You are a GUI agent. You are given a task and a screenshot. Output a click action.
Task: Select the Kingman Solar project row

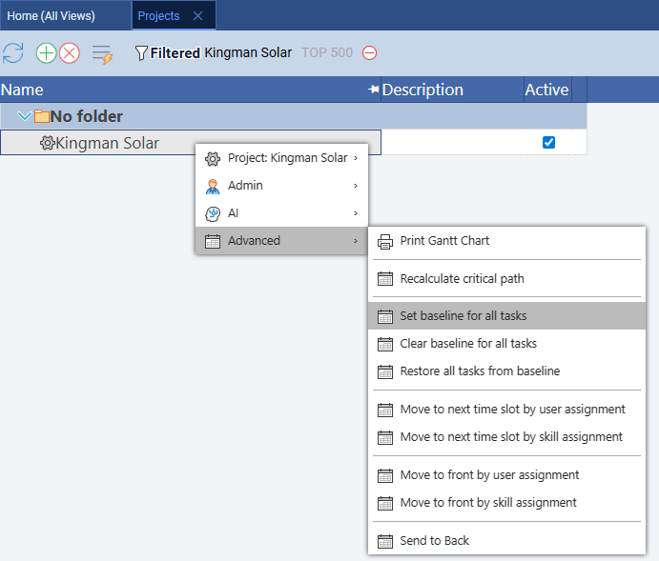pos(191,143)
